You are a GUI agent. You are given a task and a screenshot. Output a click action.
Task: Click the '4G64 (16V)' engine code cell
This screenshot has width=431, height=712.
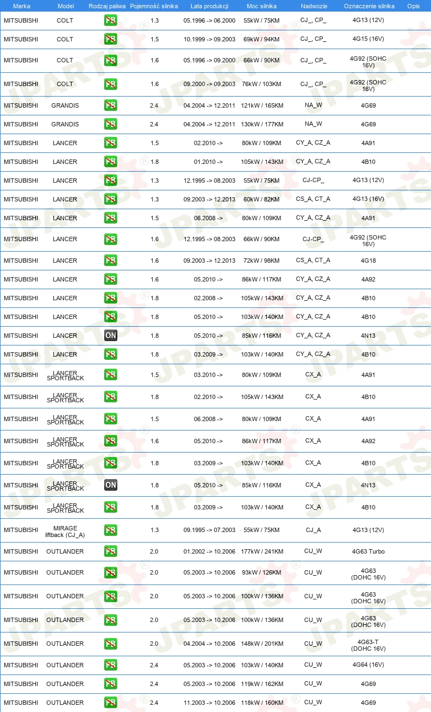368,665
